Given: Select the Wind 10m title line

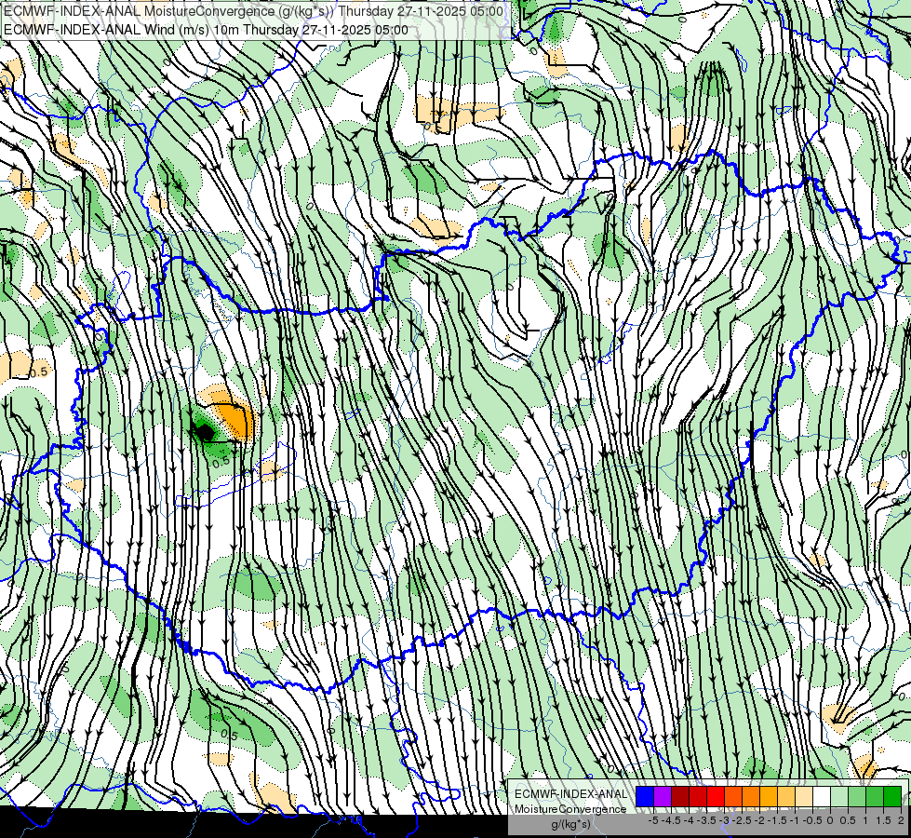Looking at the screenshot, I should click(207, 30).
